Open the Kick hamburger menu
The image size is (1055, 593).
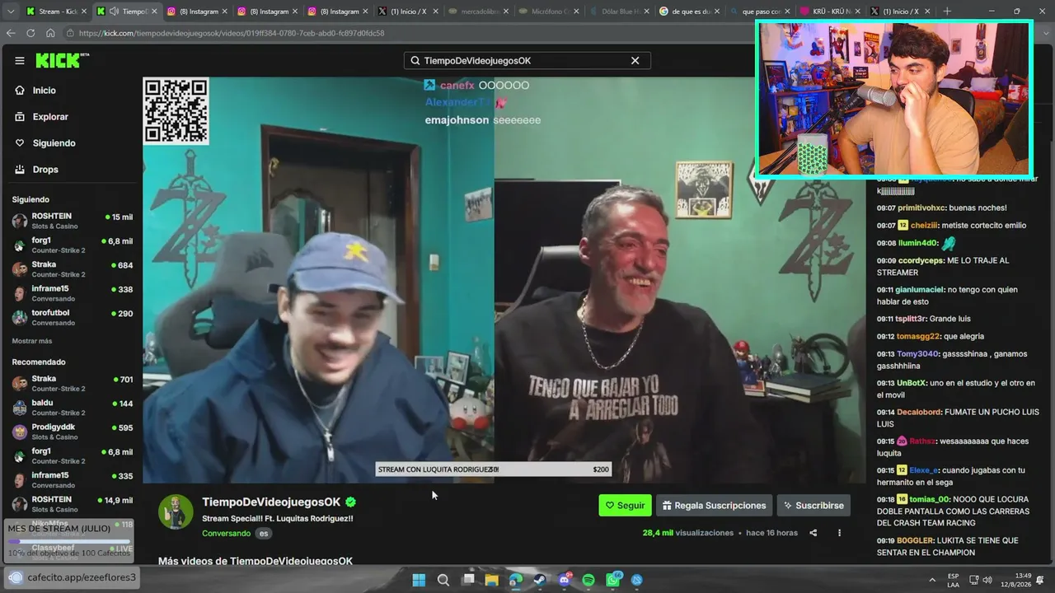coord(20,60)
